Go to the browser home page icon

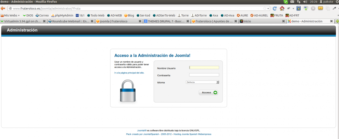point(282,8)
